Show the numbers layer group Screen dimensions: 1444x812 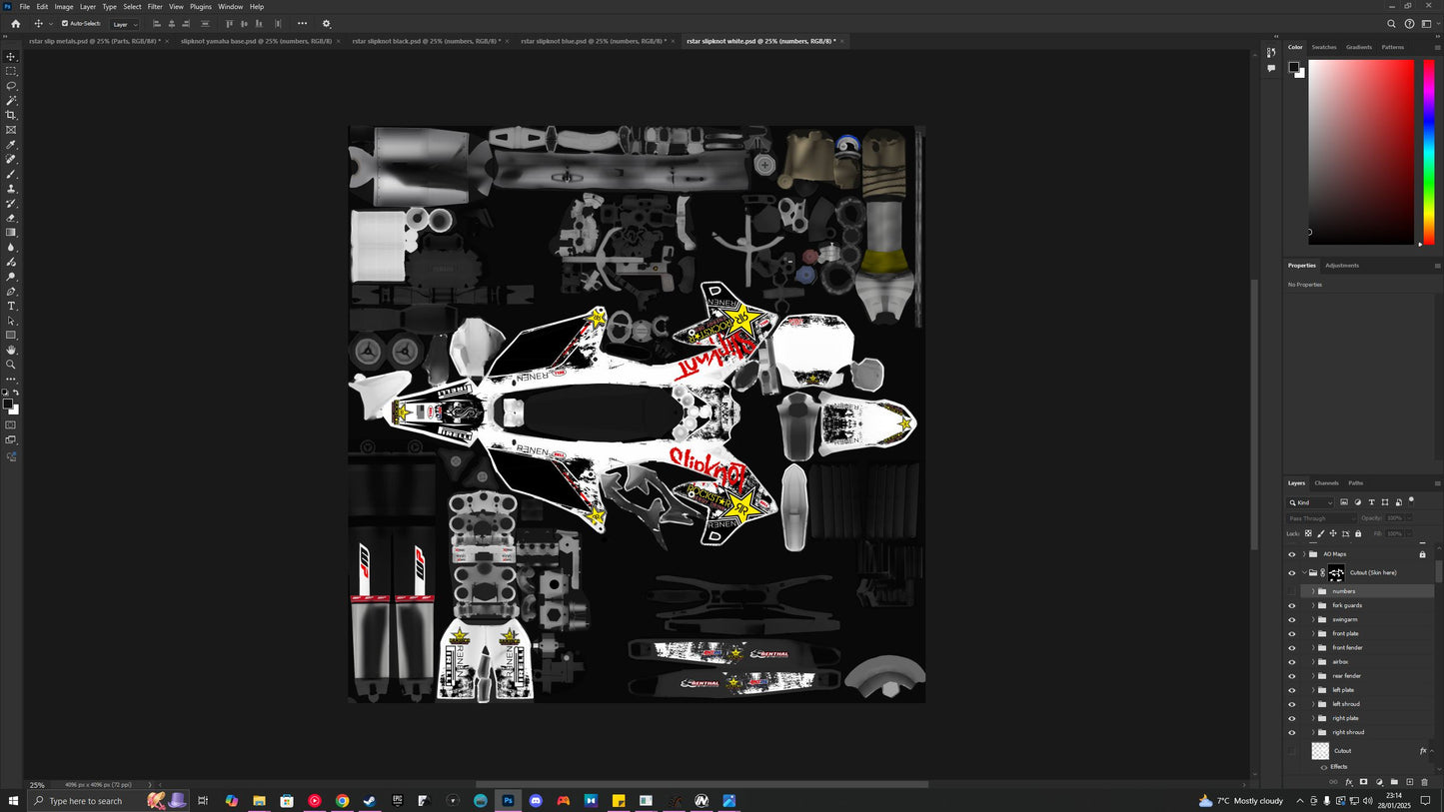[1291, 591]
